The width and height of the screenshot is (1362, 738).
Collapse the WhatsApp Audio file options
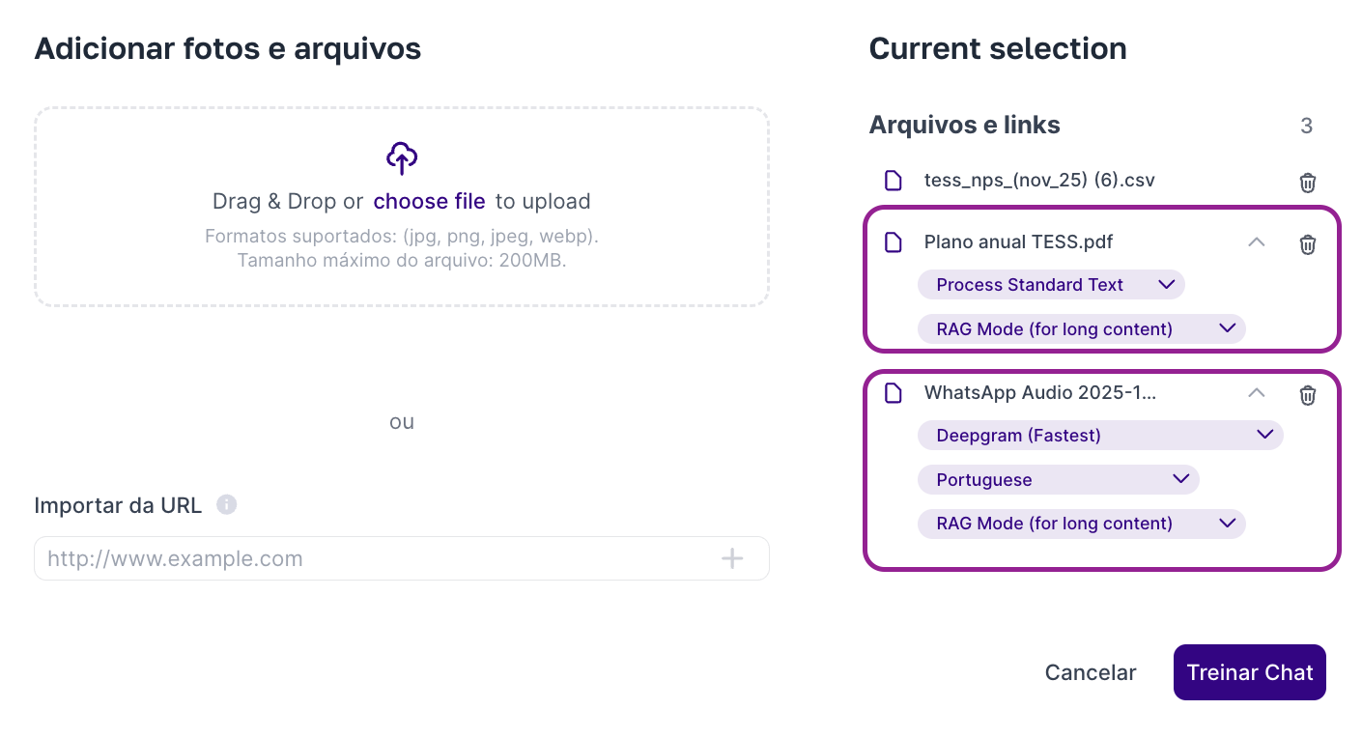pos(1256,393)
